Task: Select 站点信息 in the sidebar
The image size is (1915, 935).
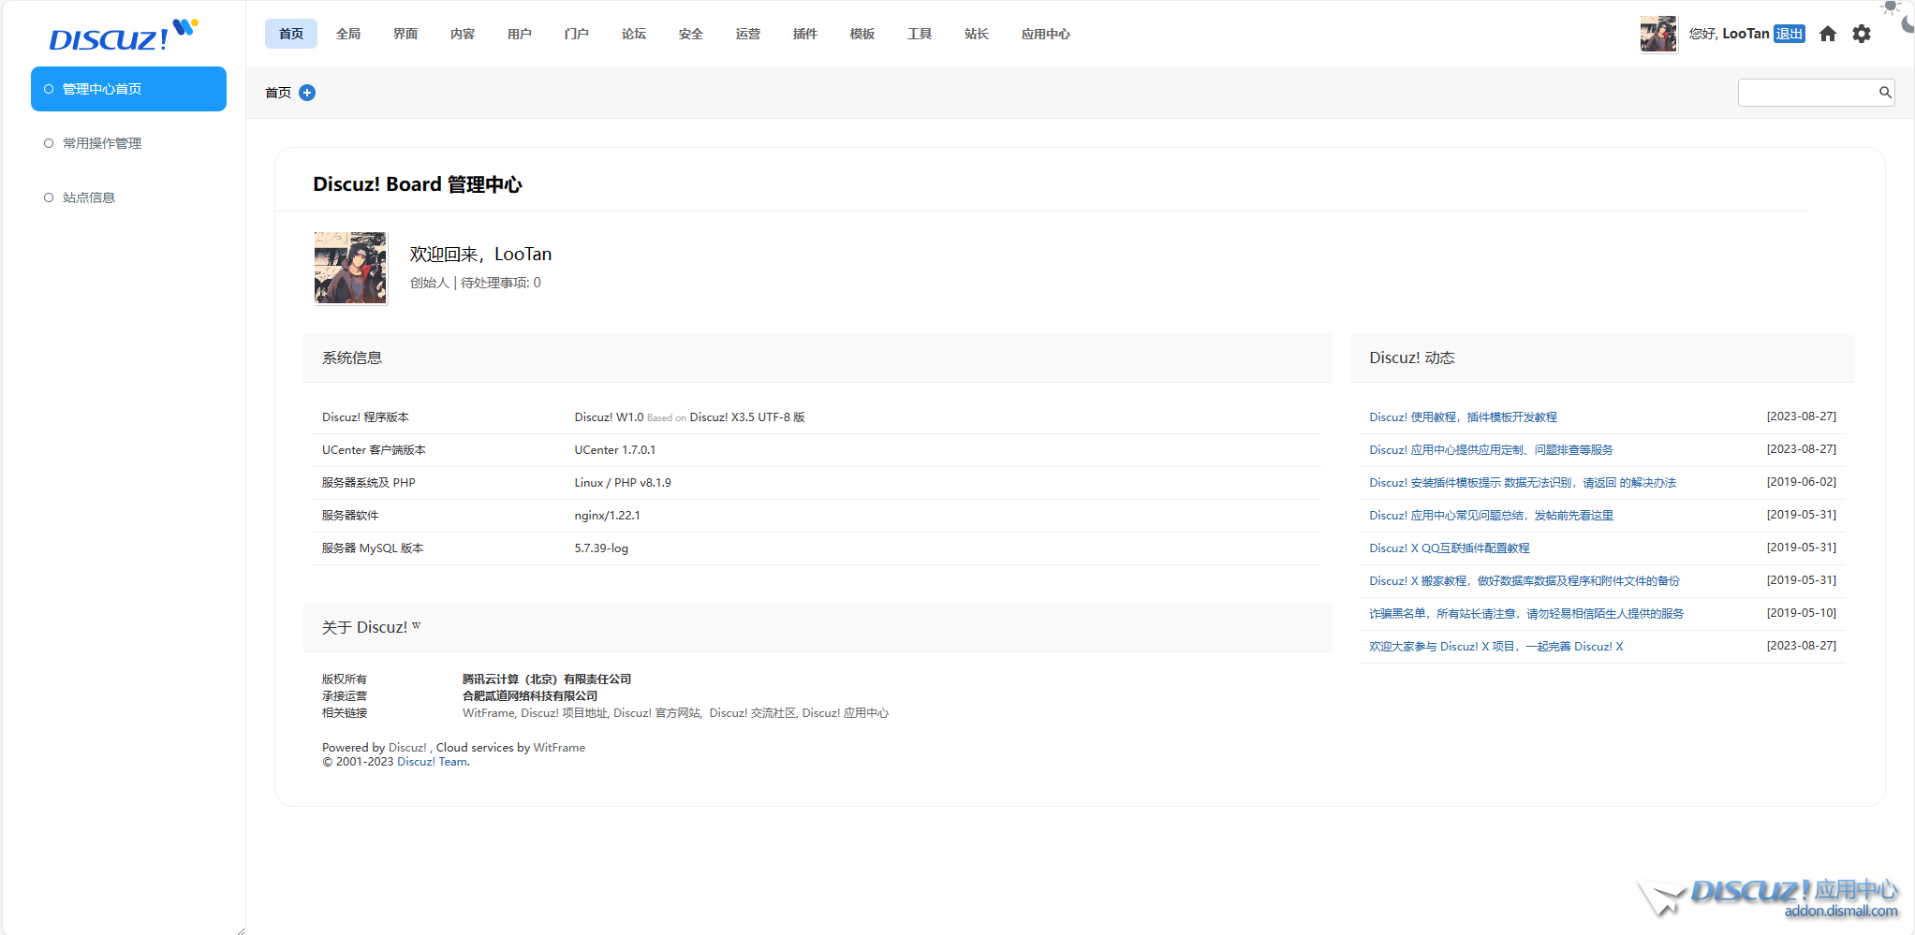Action: click(x=128, y=197)
